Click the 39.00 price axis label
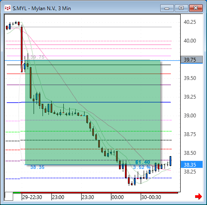 click(190, 116)
